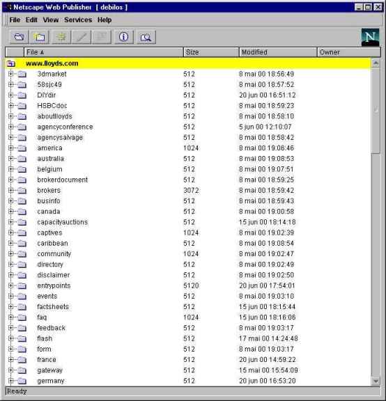
Task: Expand the entrypoints folder node
Action: pyautogui.click(x=10, y=285)
